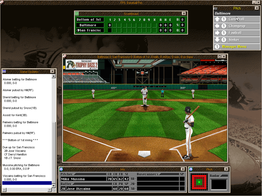This screenshot has width=262, height=196.
Task: Click the Fastball button-1 circle icon
Action: point(224,33)
